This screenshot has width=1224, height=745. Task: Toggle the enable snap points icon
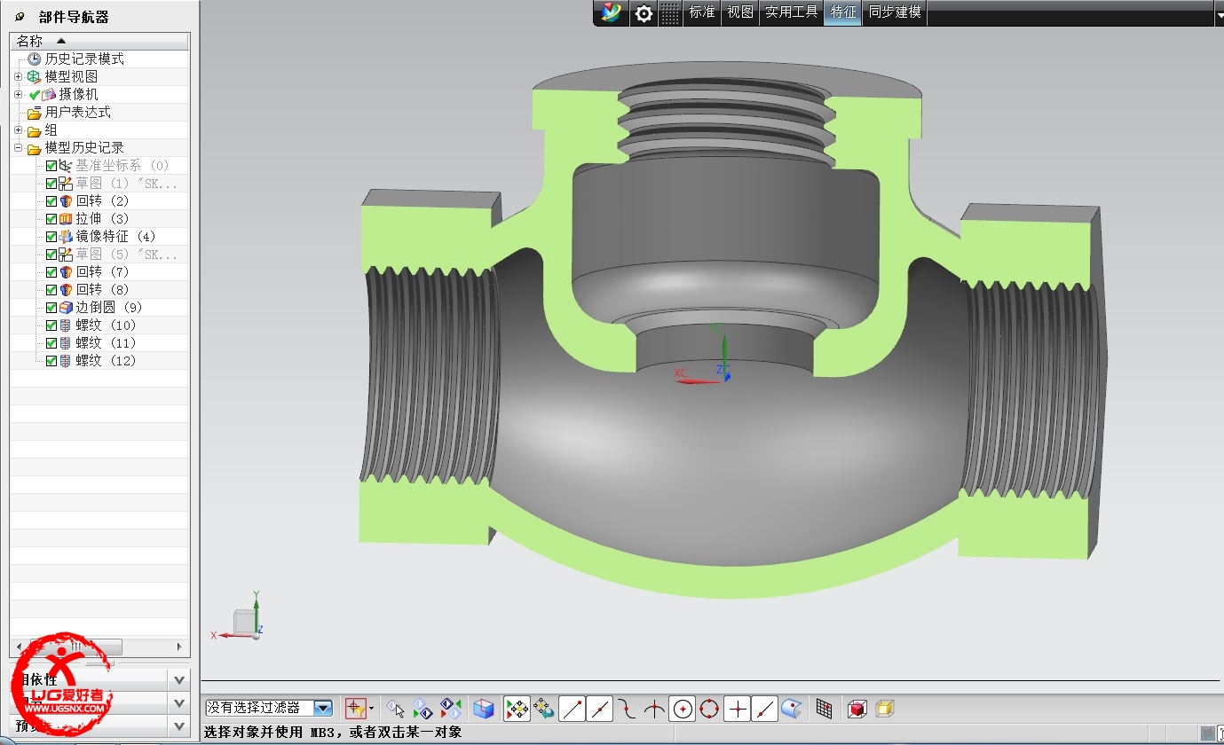point(517,709)
